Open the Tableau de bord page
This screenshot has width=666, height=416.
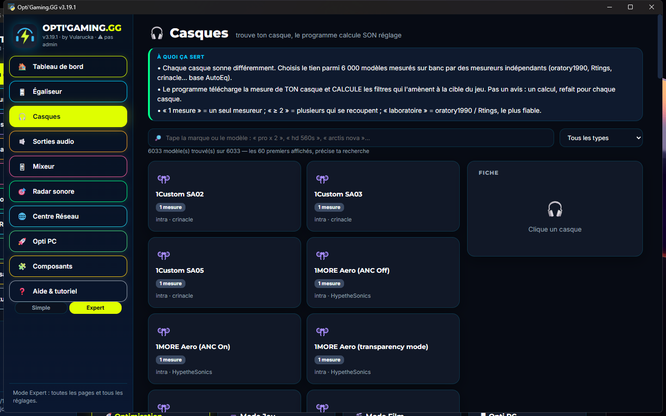point(68,67)
